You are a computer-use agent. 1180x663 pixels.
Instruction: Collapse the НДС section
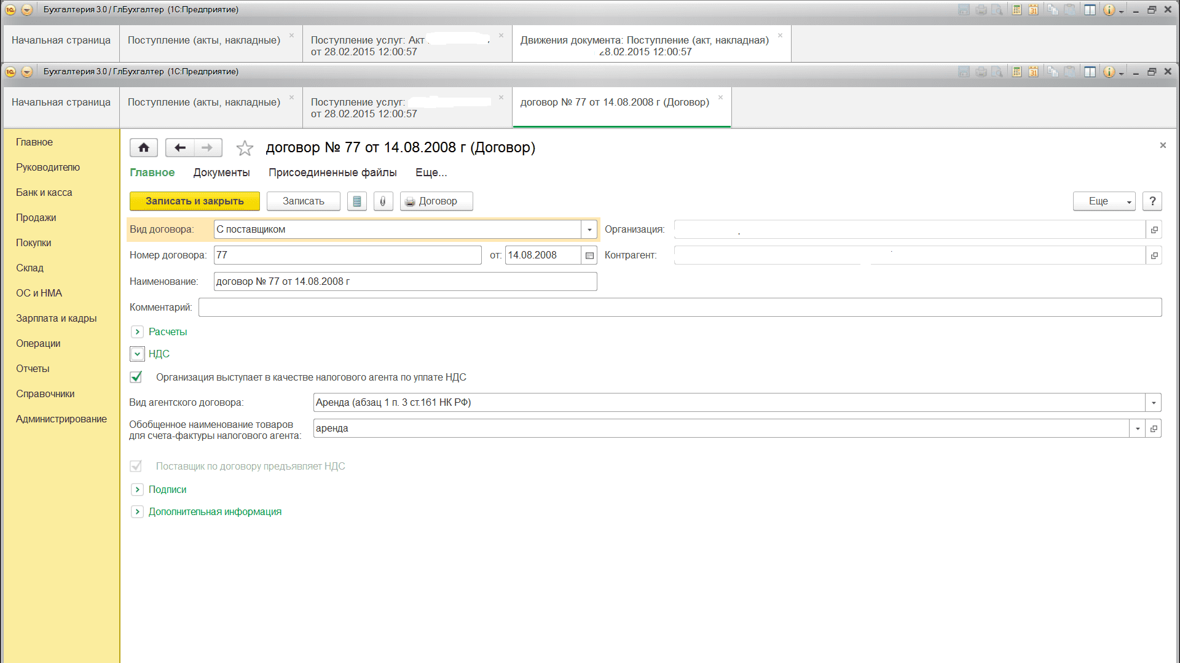pyautogui.click(x=137, y=354)
